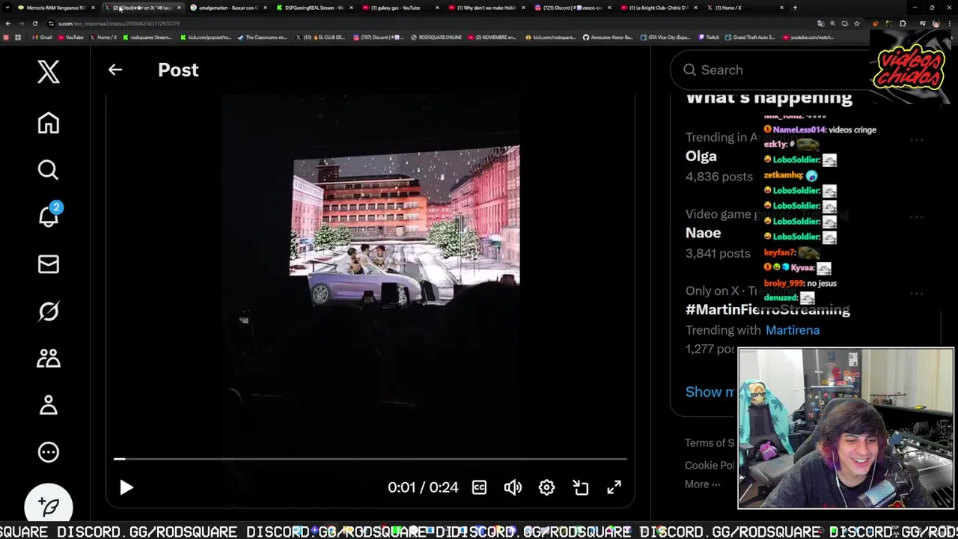This screenshot has width=958, height=539.
Task: Close the Memoria RAM Vengeance tab
Action: [93, 7]
